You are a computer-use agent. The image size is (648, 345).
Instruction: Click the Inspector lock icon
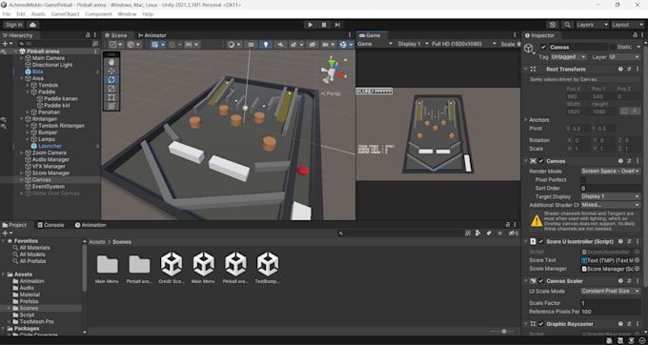pos(636,35)
